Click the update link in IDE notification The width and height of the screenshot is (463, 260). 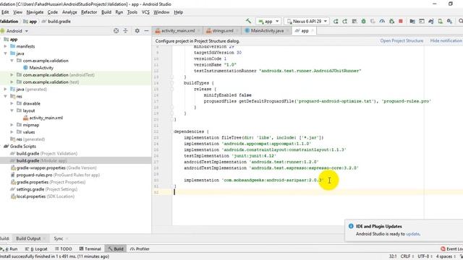coord(412,234)
